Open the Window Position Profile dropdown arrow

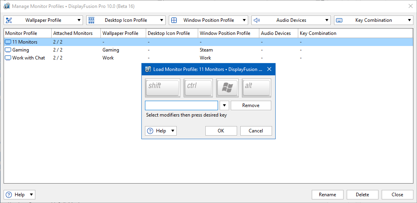(x=244, y=20)
